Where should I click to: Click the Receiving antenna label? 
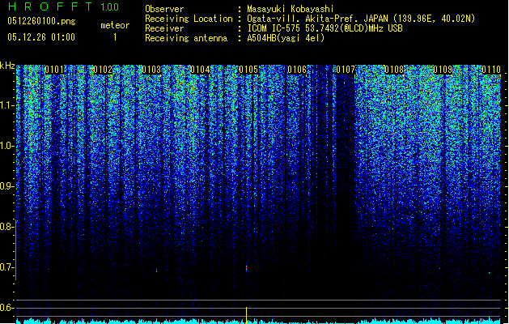tap(186, 38)
